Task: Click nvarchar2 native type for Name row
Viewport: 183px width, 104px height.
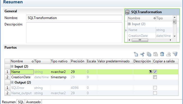Action: 60,72
